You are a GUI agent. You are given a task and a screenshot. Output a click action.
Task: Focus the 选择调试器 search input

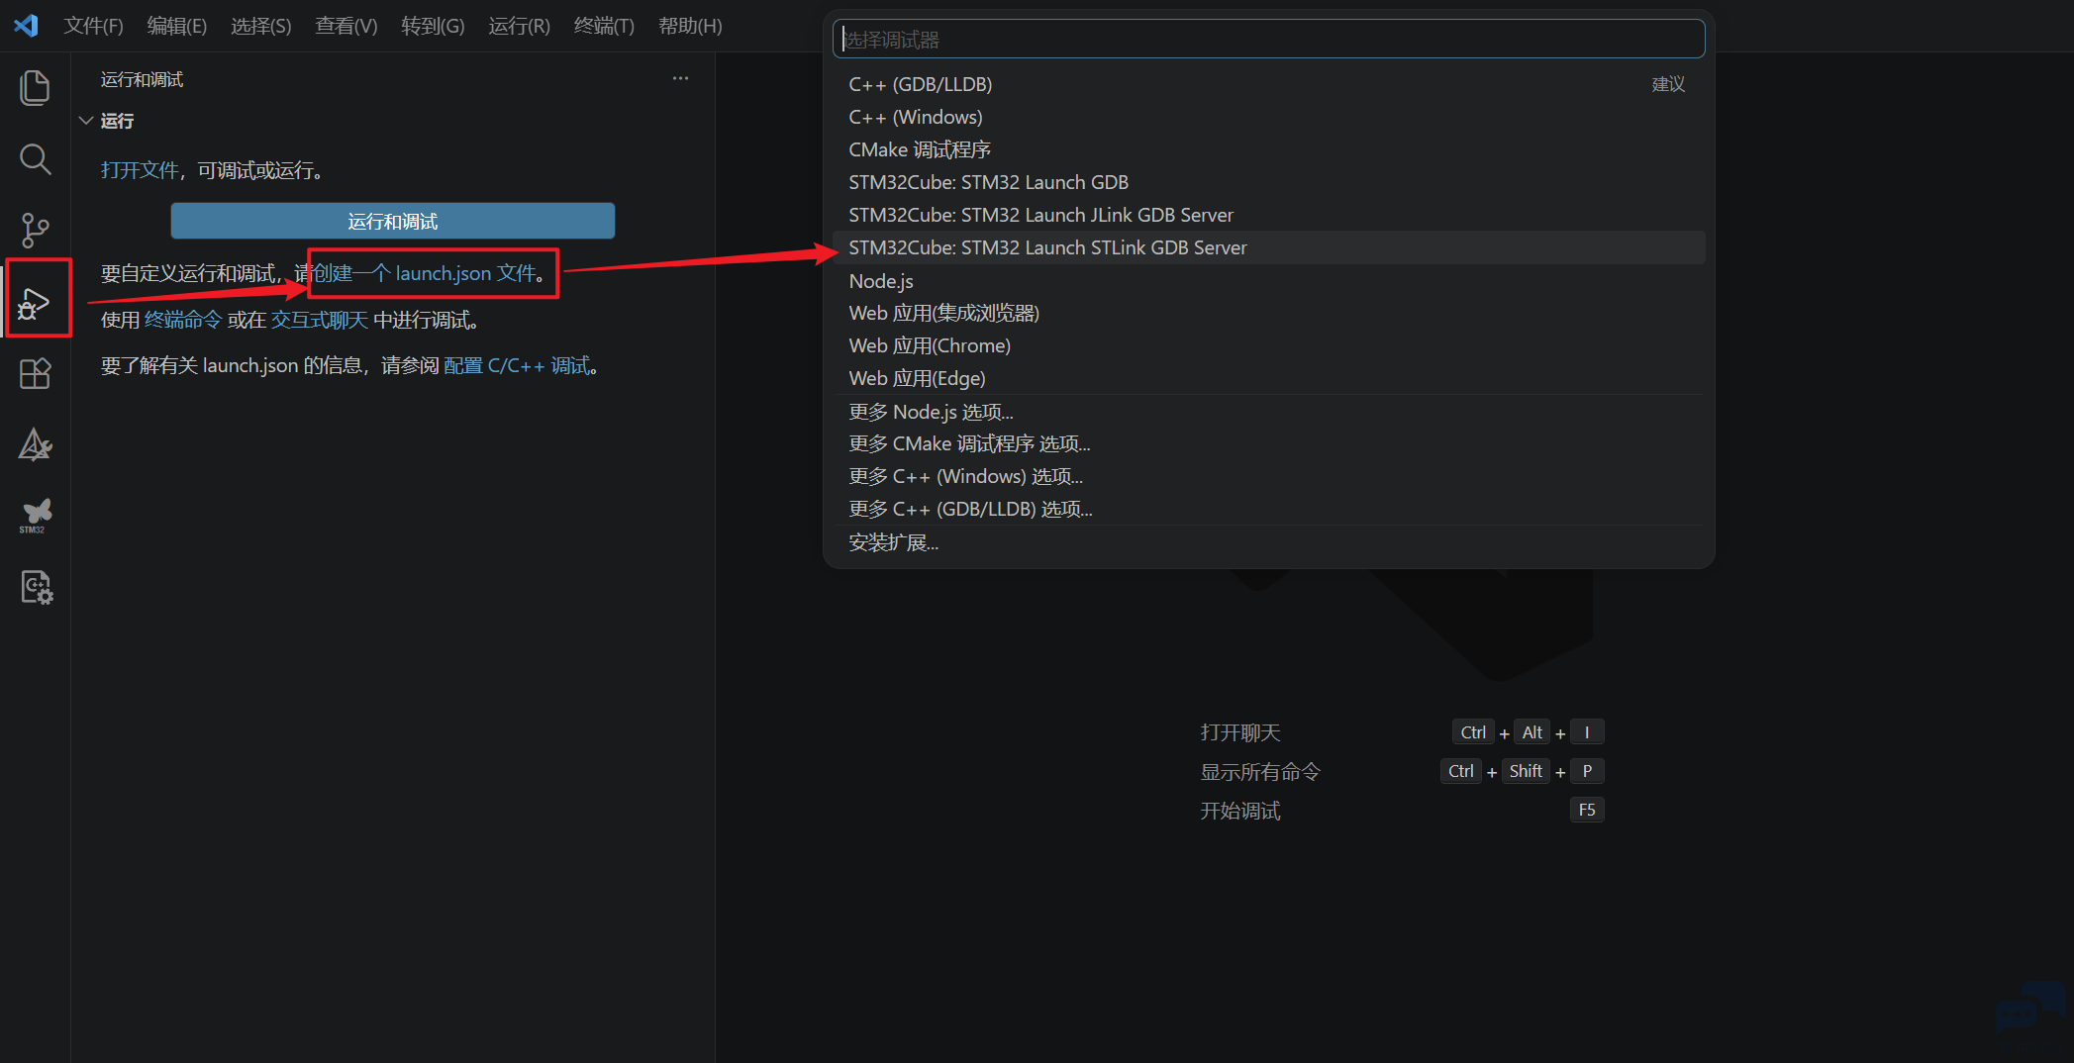pyautogui.click(x=1268, y=40)
